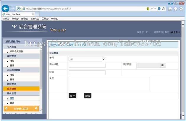Click the 系统操作菜单 sidebar title
The height and width of the screenshot is (121, 186).
pos(13,42)
